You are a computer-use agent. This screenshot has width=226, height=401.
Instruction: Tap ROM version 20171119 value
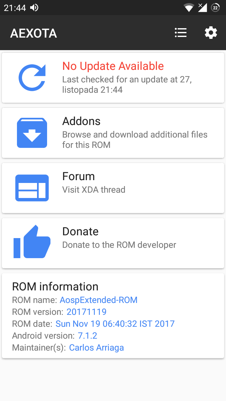[86, 312]
